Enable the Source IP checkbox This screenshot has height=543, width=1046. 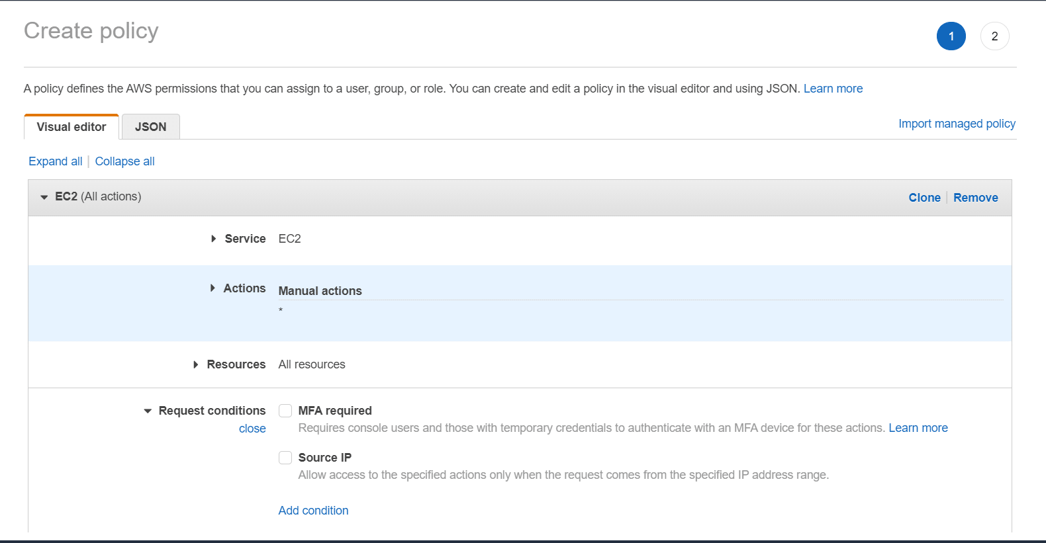coord(285,458)
